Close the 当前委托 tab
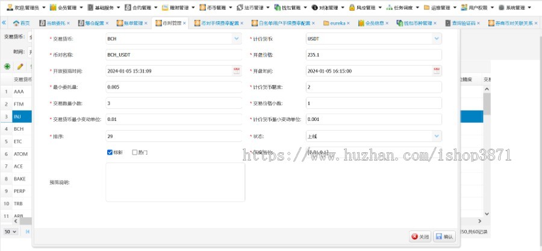Viewport: 542px width, 251px height. coord(68,23)
